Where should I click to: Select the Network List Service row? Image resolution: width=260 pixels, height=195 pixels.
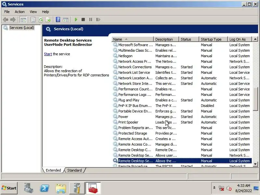coord(182,72)
